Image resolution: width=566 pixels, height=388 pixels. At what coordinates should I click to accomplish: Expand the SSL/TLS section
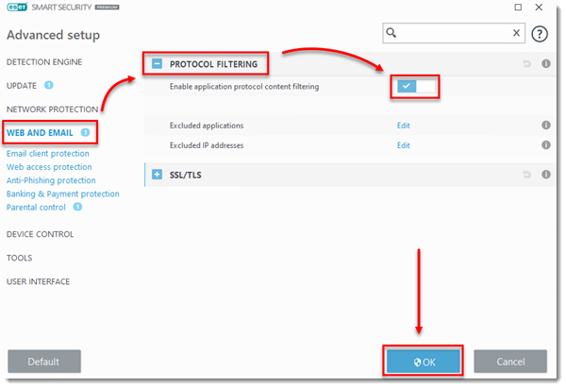tap(158, 175)
